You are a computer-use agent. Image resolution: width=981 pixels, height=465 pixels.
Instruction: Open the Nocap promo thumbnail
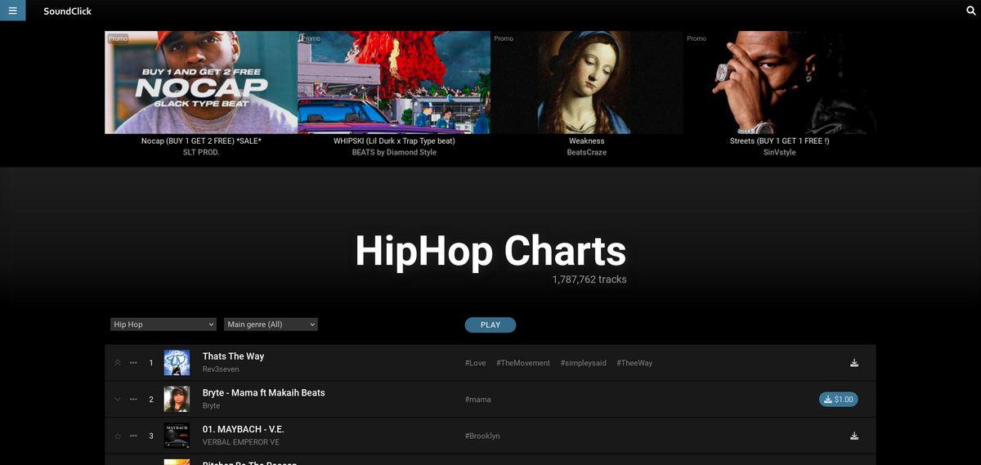(201, 83)
